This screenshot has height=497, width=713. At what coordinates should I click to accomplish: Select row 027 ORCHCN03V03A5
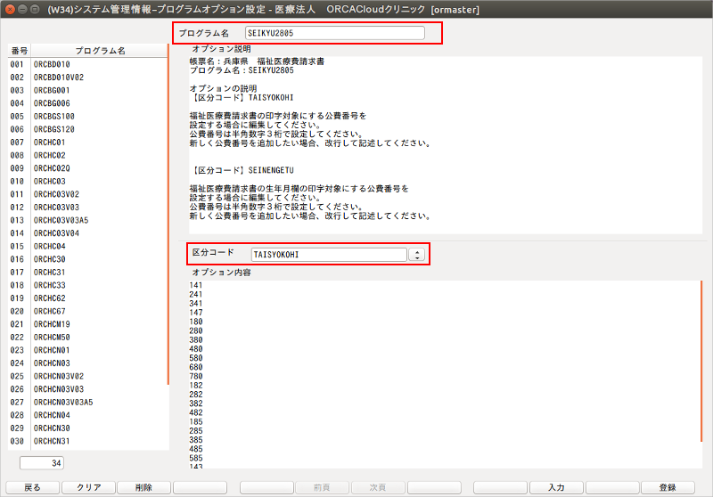click(63, 402)
